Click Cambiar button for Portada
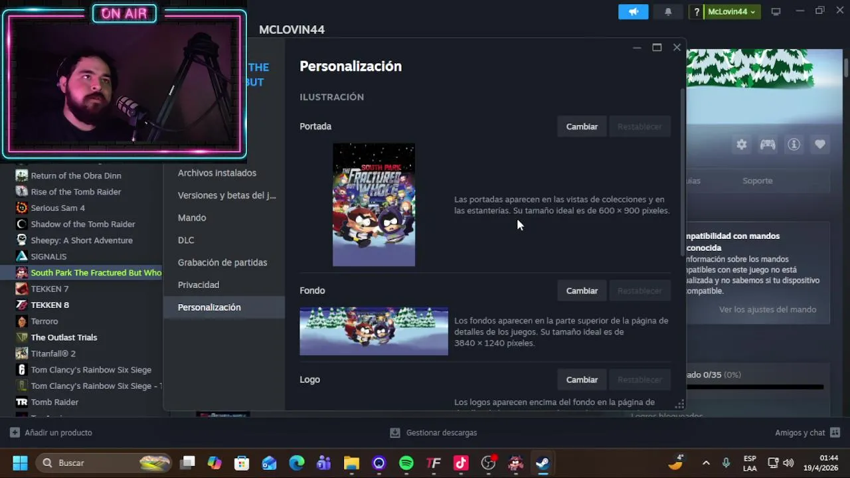This screenshot has height=478, width=850. coord(582,126)
